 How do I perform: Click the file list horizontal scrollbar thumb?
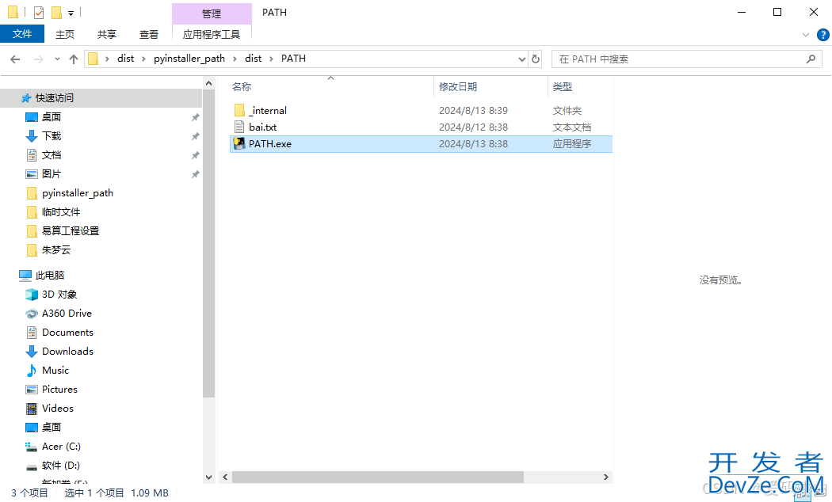point(378,477)
